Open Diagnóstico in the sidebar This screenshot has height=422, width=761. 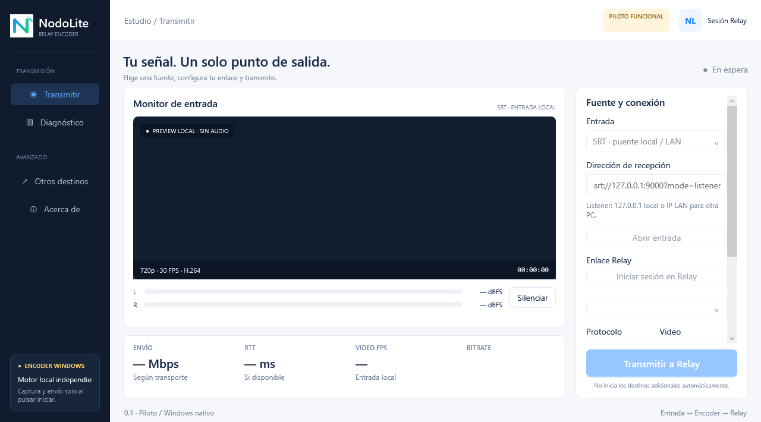pyautogui.click(x=55, y=122)
